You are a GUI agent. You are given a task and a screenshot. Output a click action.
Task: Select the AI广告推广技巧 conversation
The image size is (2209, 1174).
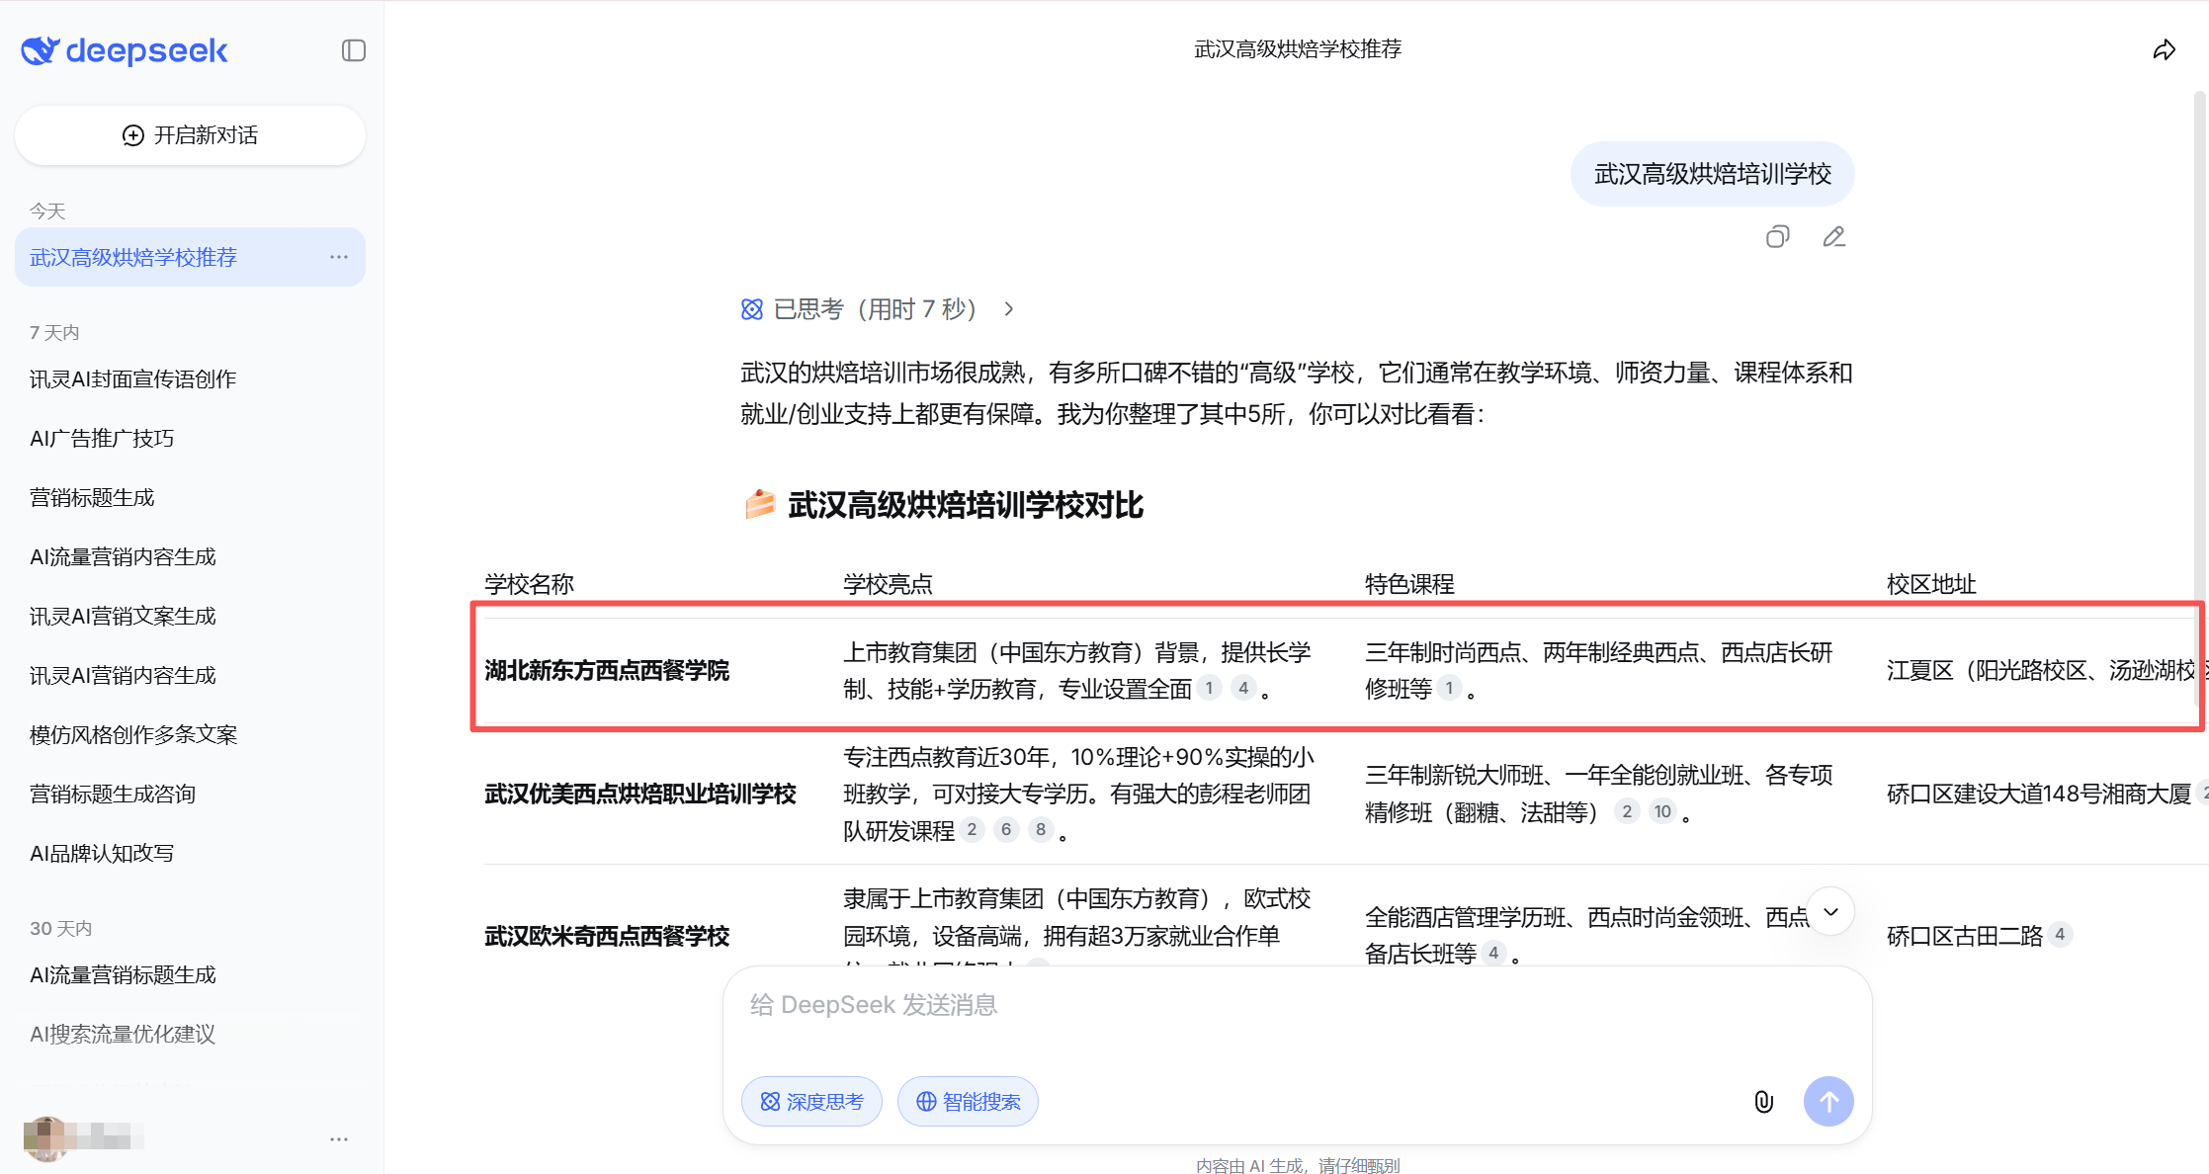click(x=102, y=439)
